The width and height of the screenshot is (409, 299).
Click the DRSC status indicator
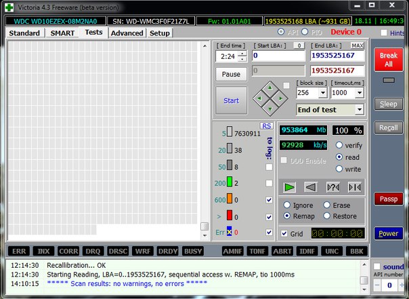[x=118, y=252]
